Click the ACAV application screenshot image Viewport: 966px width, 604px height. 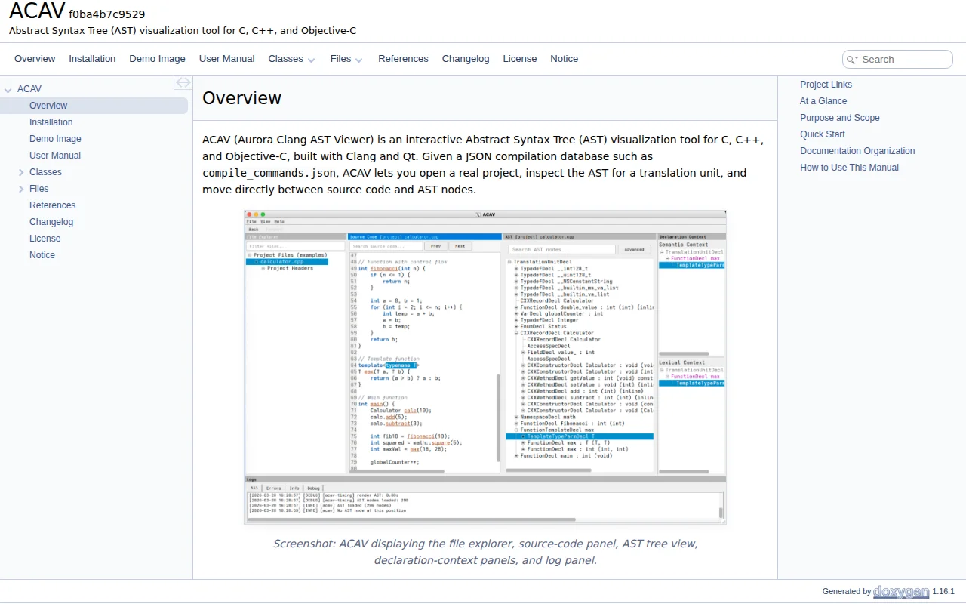click(x=485, y=368)
